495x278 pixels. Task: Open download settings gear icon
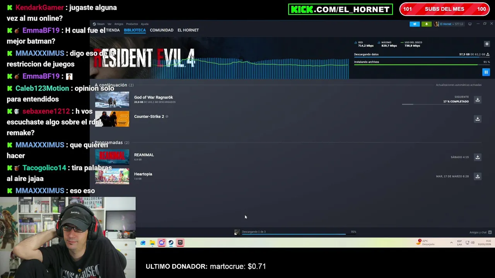click(487, 44)
